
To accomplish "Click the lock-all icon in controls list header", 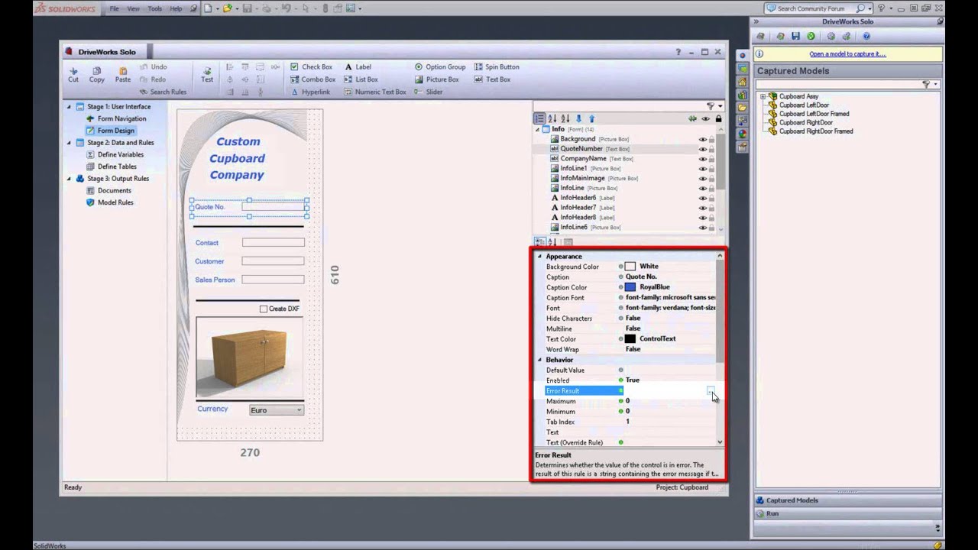I will pyautogui.click(x=718, y=118).
